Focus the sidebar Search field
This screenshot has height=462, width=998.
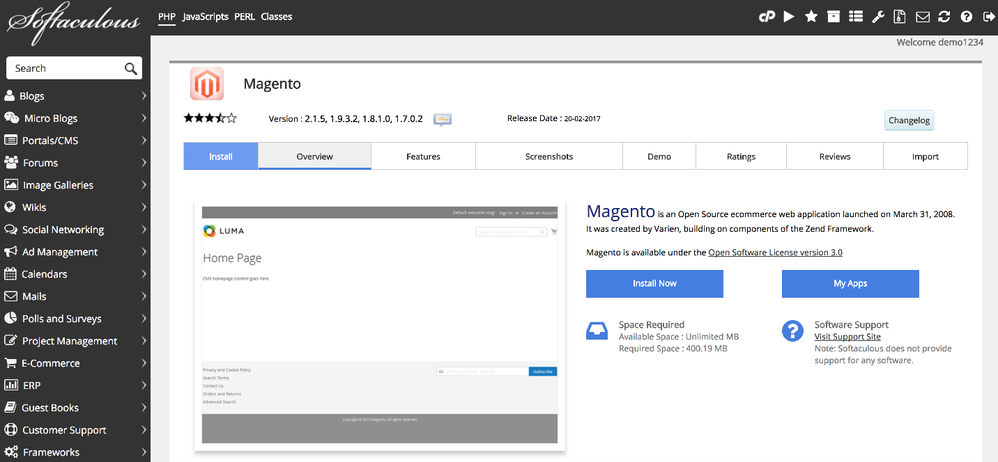74,68
